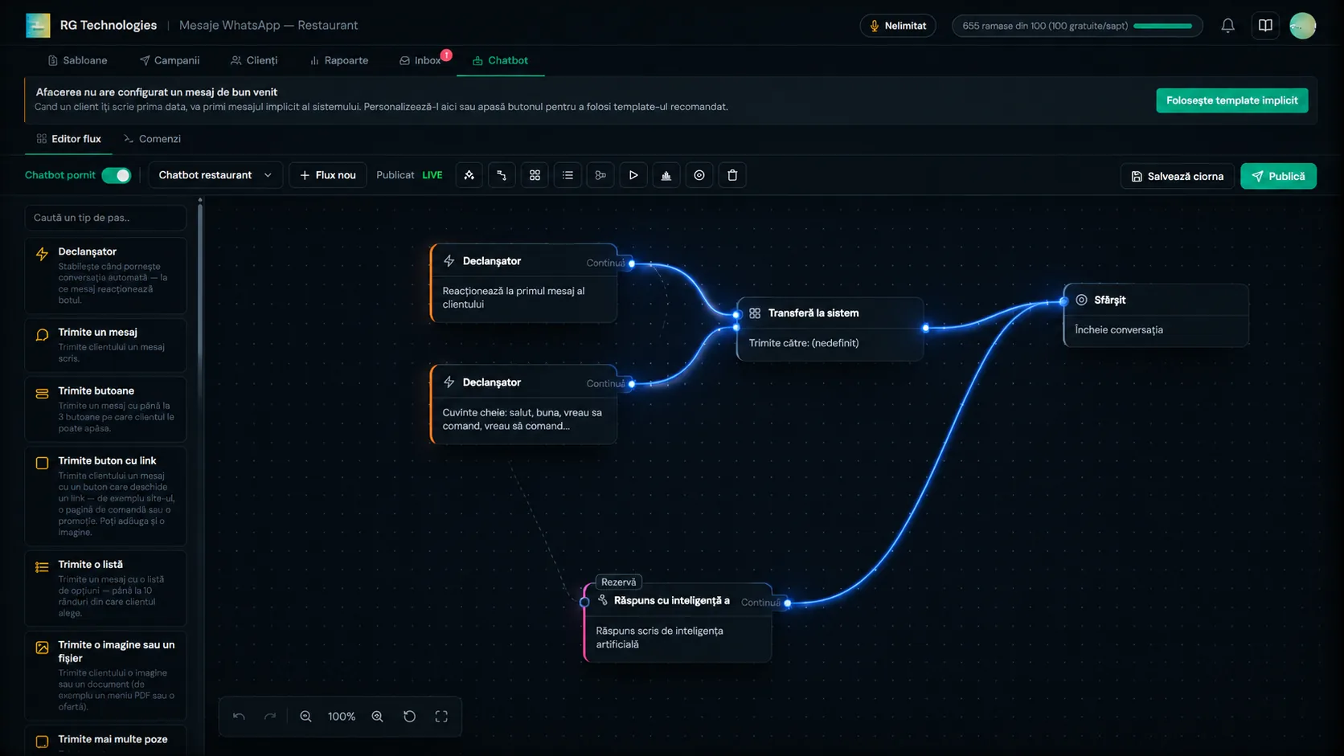Screen dimensions: 1344x756
Task: Select the keyword Declanșator node
Action: point(524,404)
